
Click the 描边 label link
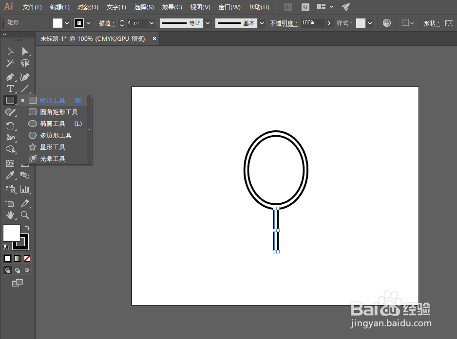[107, 23]
